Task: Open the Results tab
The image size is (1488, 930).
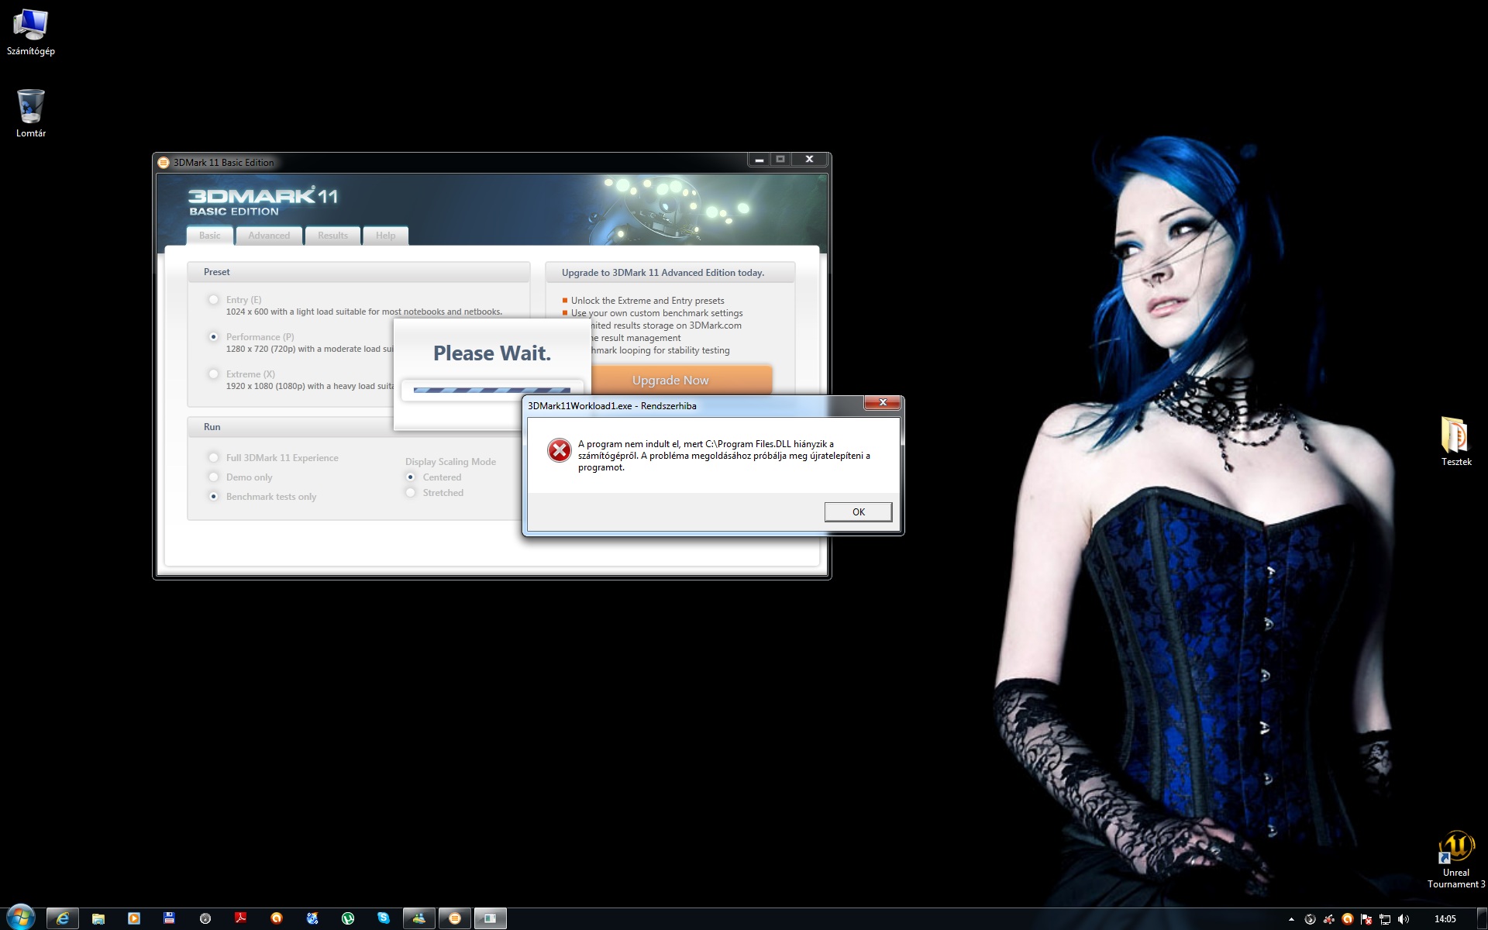Action: (332, 236)
